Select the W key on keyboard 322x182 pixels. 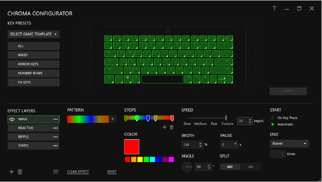pos(130,53)
